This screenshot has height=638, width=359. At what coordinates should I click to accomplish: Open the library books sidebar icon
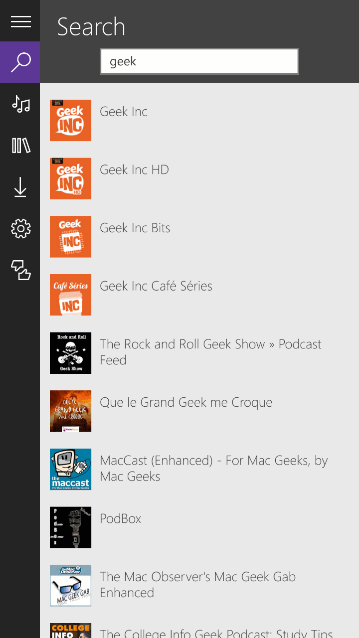[20, 146]
